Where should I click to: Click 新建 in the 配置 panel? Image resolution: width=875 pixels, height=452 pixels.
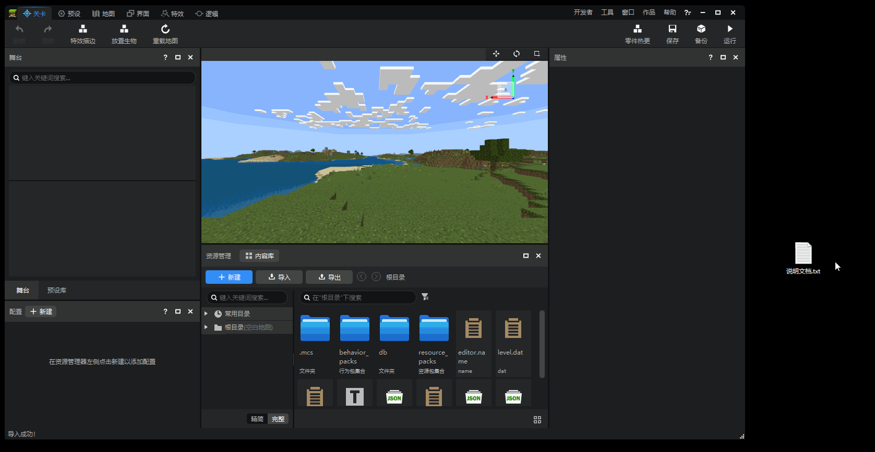click(x=41, y=311)
